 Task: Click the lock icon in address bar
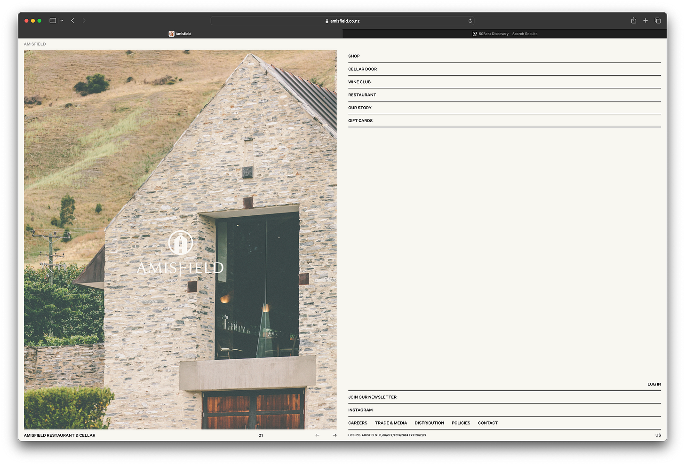pos(327,21)
